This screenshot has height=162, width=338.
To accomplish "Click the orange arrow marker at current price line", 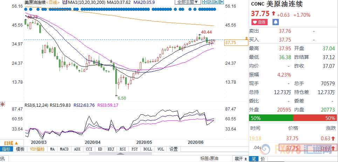I will coord(246,38).
